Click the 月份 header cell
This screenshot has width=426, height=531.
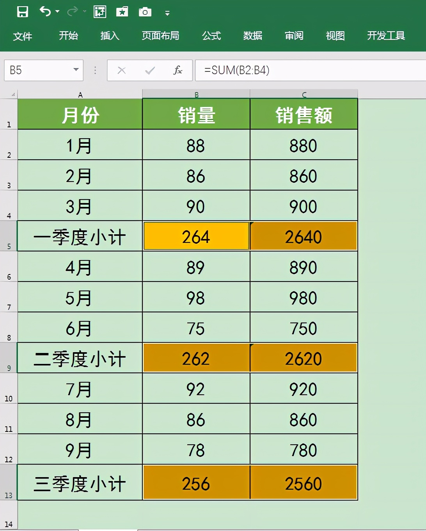pos(80,114)
